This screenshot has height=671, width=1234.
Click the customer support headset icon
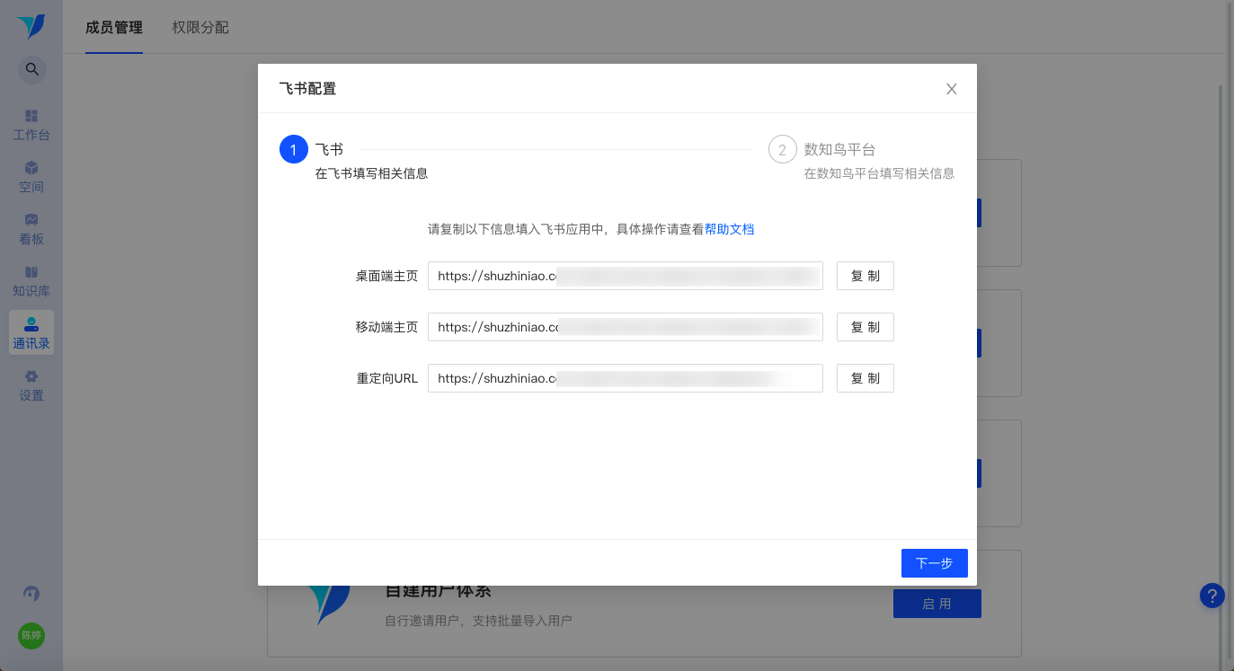coord(31,594)
